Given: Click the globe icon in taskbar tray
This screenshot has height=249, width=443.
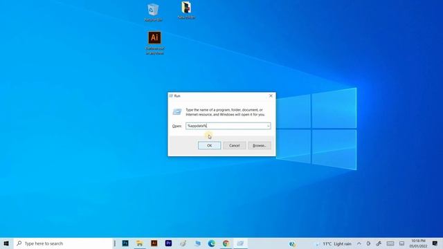Looking at the screenshot, I should (x=292, y=243).
